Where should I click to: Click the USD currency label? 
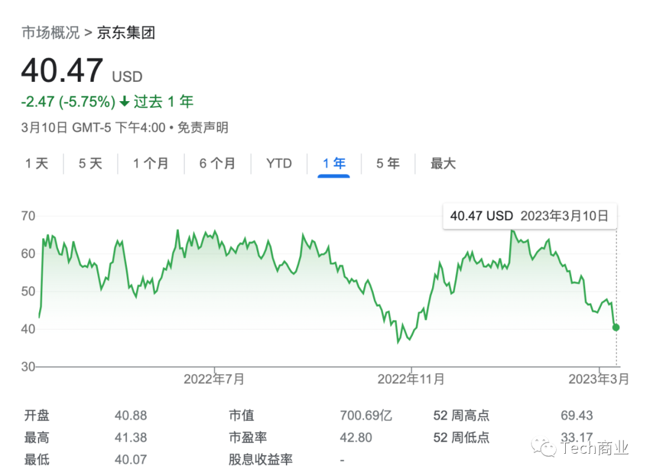tap(127, 76)
